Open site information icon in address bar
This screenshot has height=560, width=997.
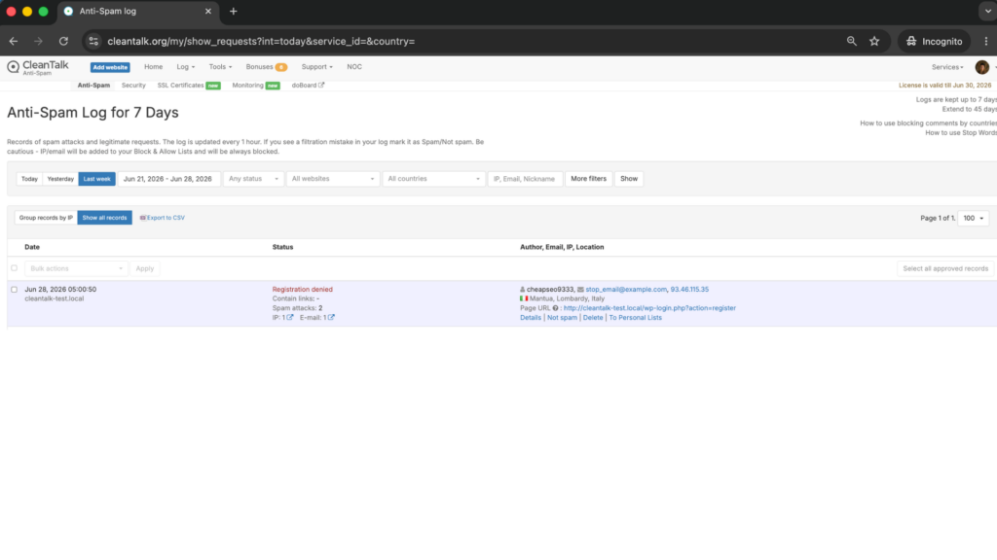(x=93, y=41)
